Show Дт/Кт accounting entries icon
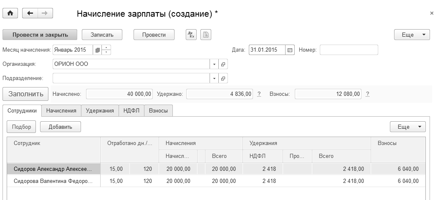 191,35
